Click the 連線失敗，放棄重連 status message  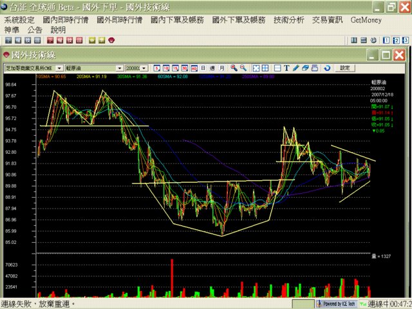[x=37, y=304]
